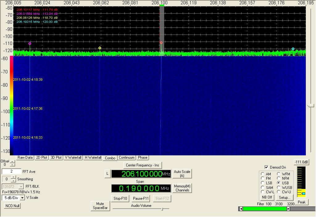316x217 pixels.
Task: Open the V Scale dropdown
Action: [22, 198]
